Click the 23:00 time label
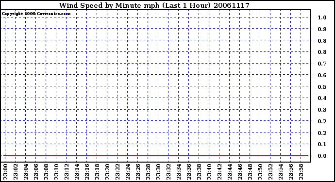Image resolution: width=335 pixels, height=182 pixels. (x=5, y=172)
